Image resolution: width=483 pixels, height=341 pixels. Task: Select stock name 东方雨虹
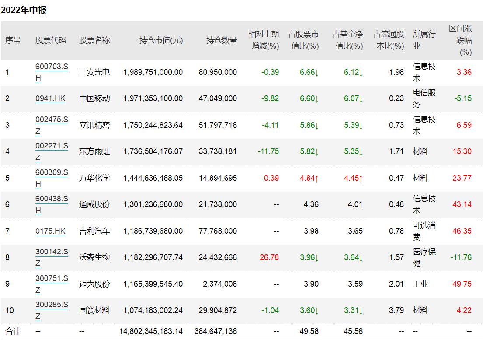[94, 151]
